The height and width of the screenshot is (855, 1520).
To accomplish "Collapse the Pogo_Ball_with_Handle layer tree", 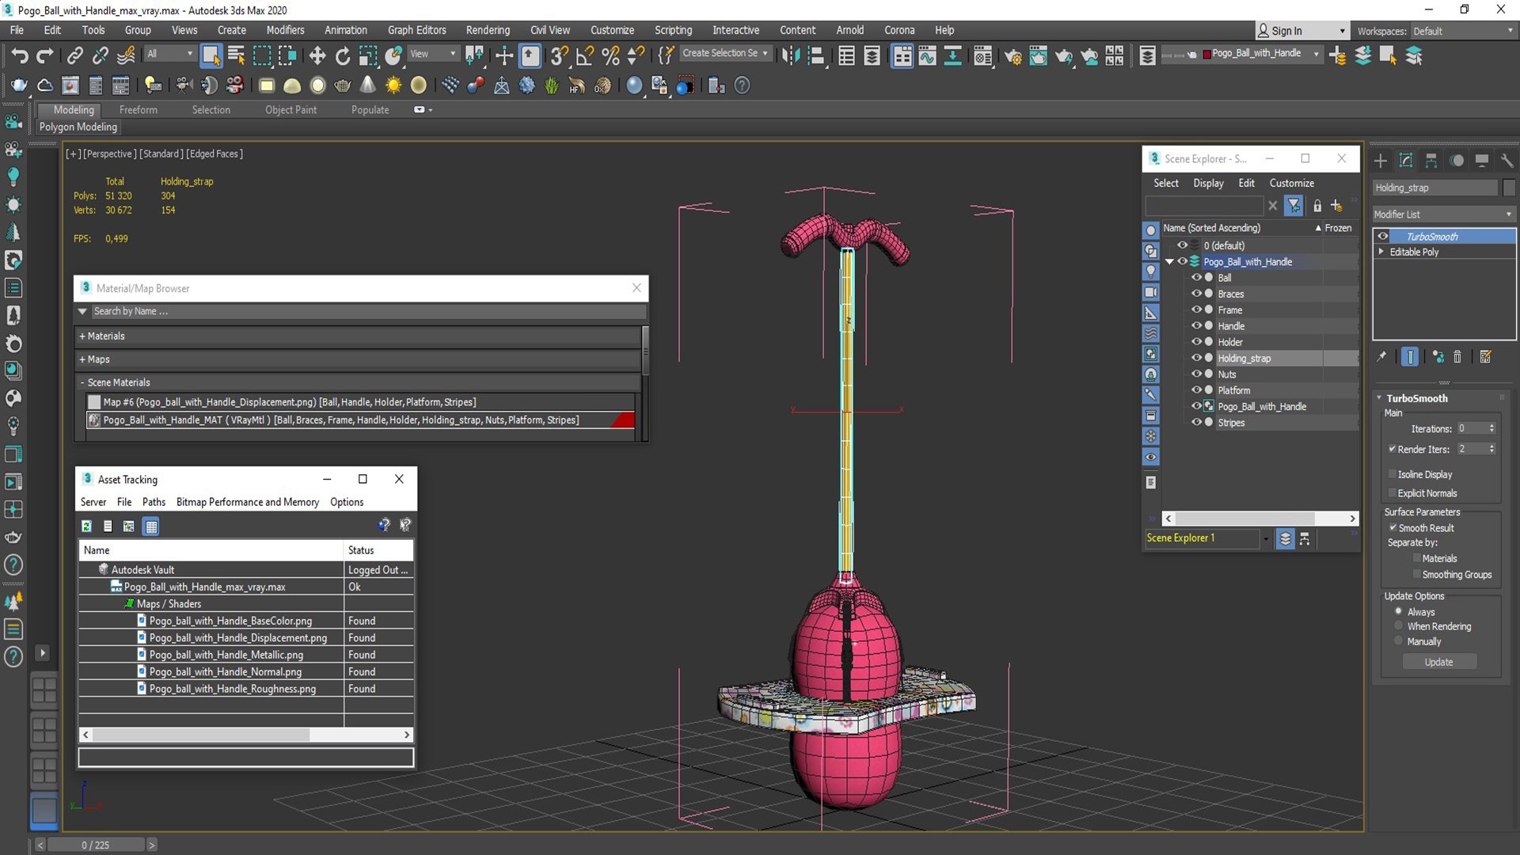I will pos(1169,262).
